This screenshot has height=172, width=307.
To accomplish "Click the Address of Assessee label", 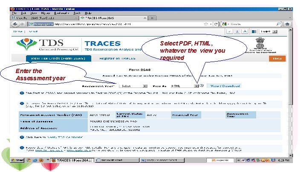I will tap(38, 128).
